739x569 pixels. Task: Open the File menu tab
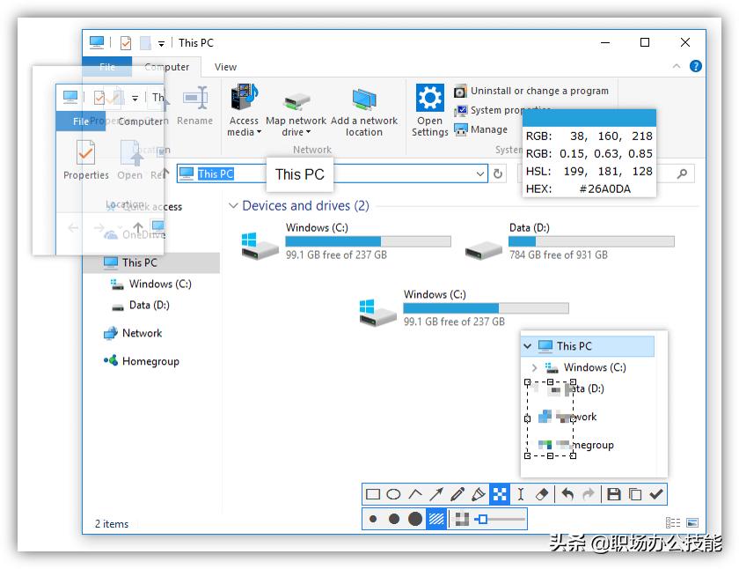pos(107,67)
